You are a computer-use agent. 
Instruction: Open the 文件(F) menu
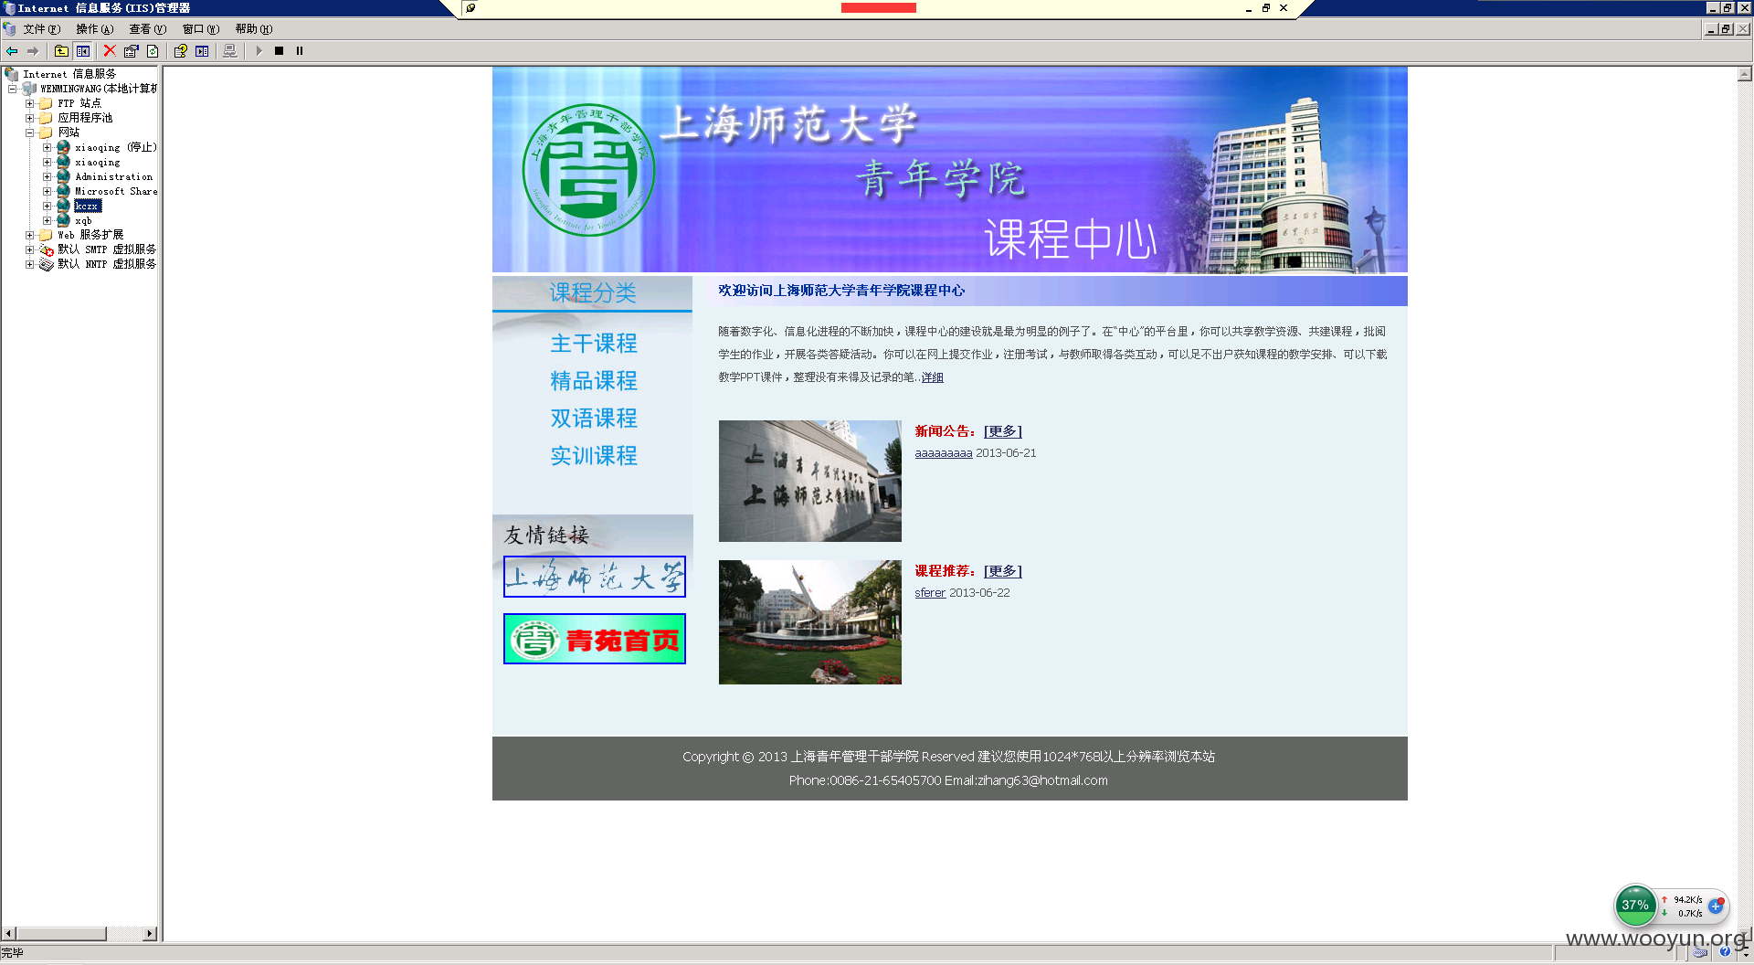pyautogui.click(x=42, y=29)
